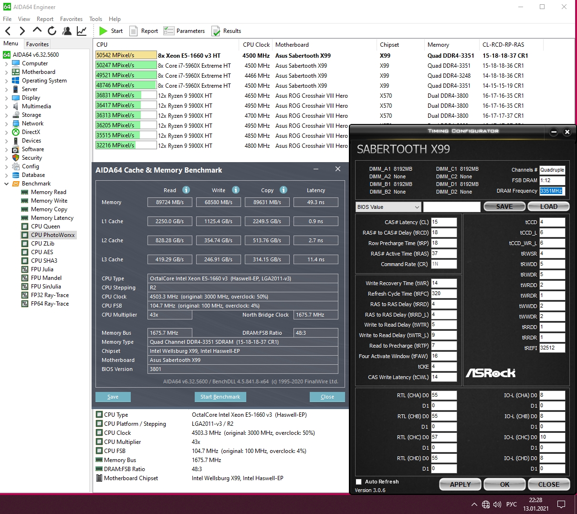Screen dimensions: 577x514
Task: Open the Help menu
Action: coord(115,19)
